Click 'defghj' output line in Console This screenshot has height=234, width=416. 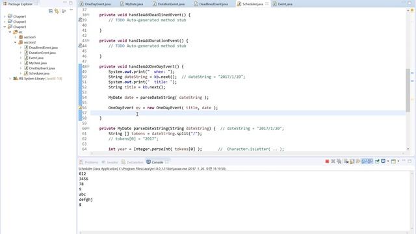click(x=86, y=200)
